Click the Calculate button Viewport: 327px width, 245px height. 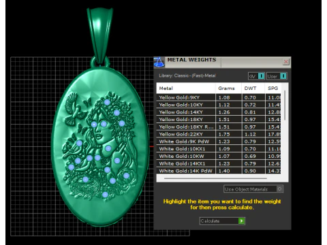(x=222, y=220)
